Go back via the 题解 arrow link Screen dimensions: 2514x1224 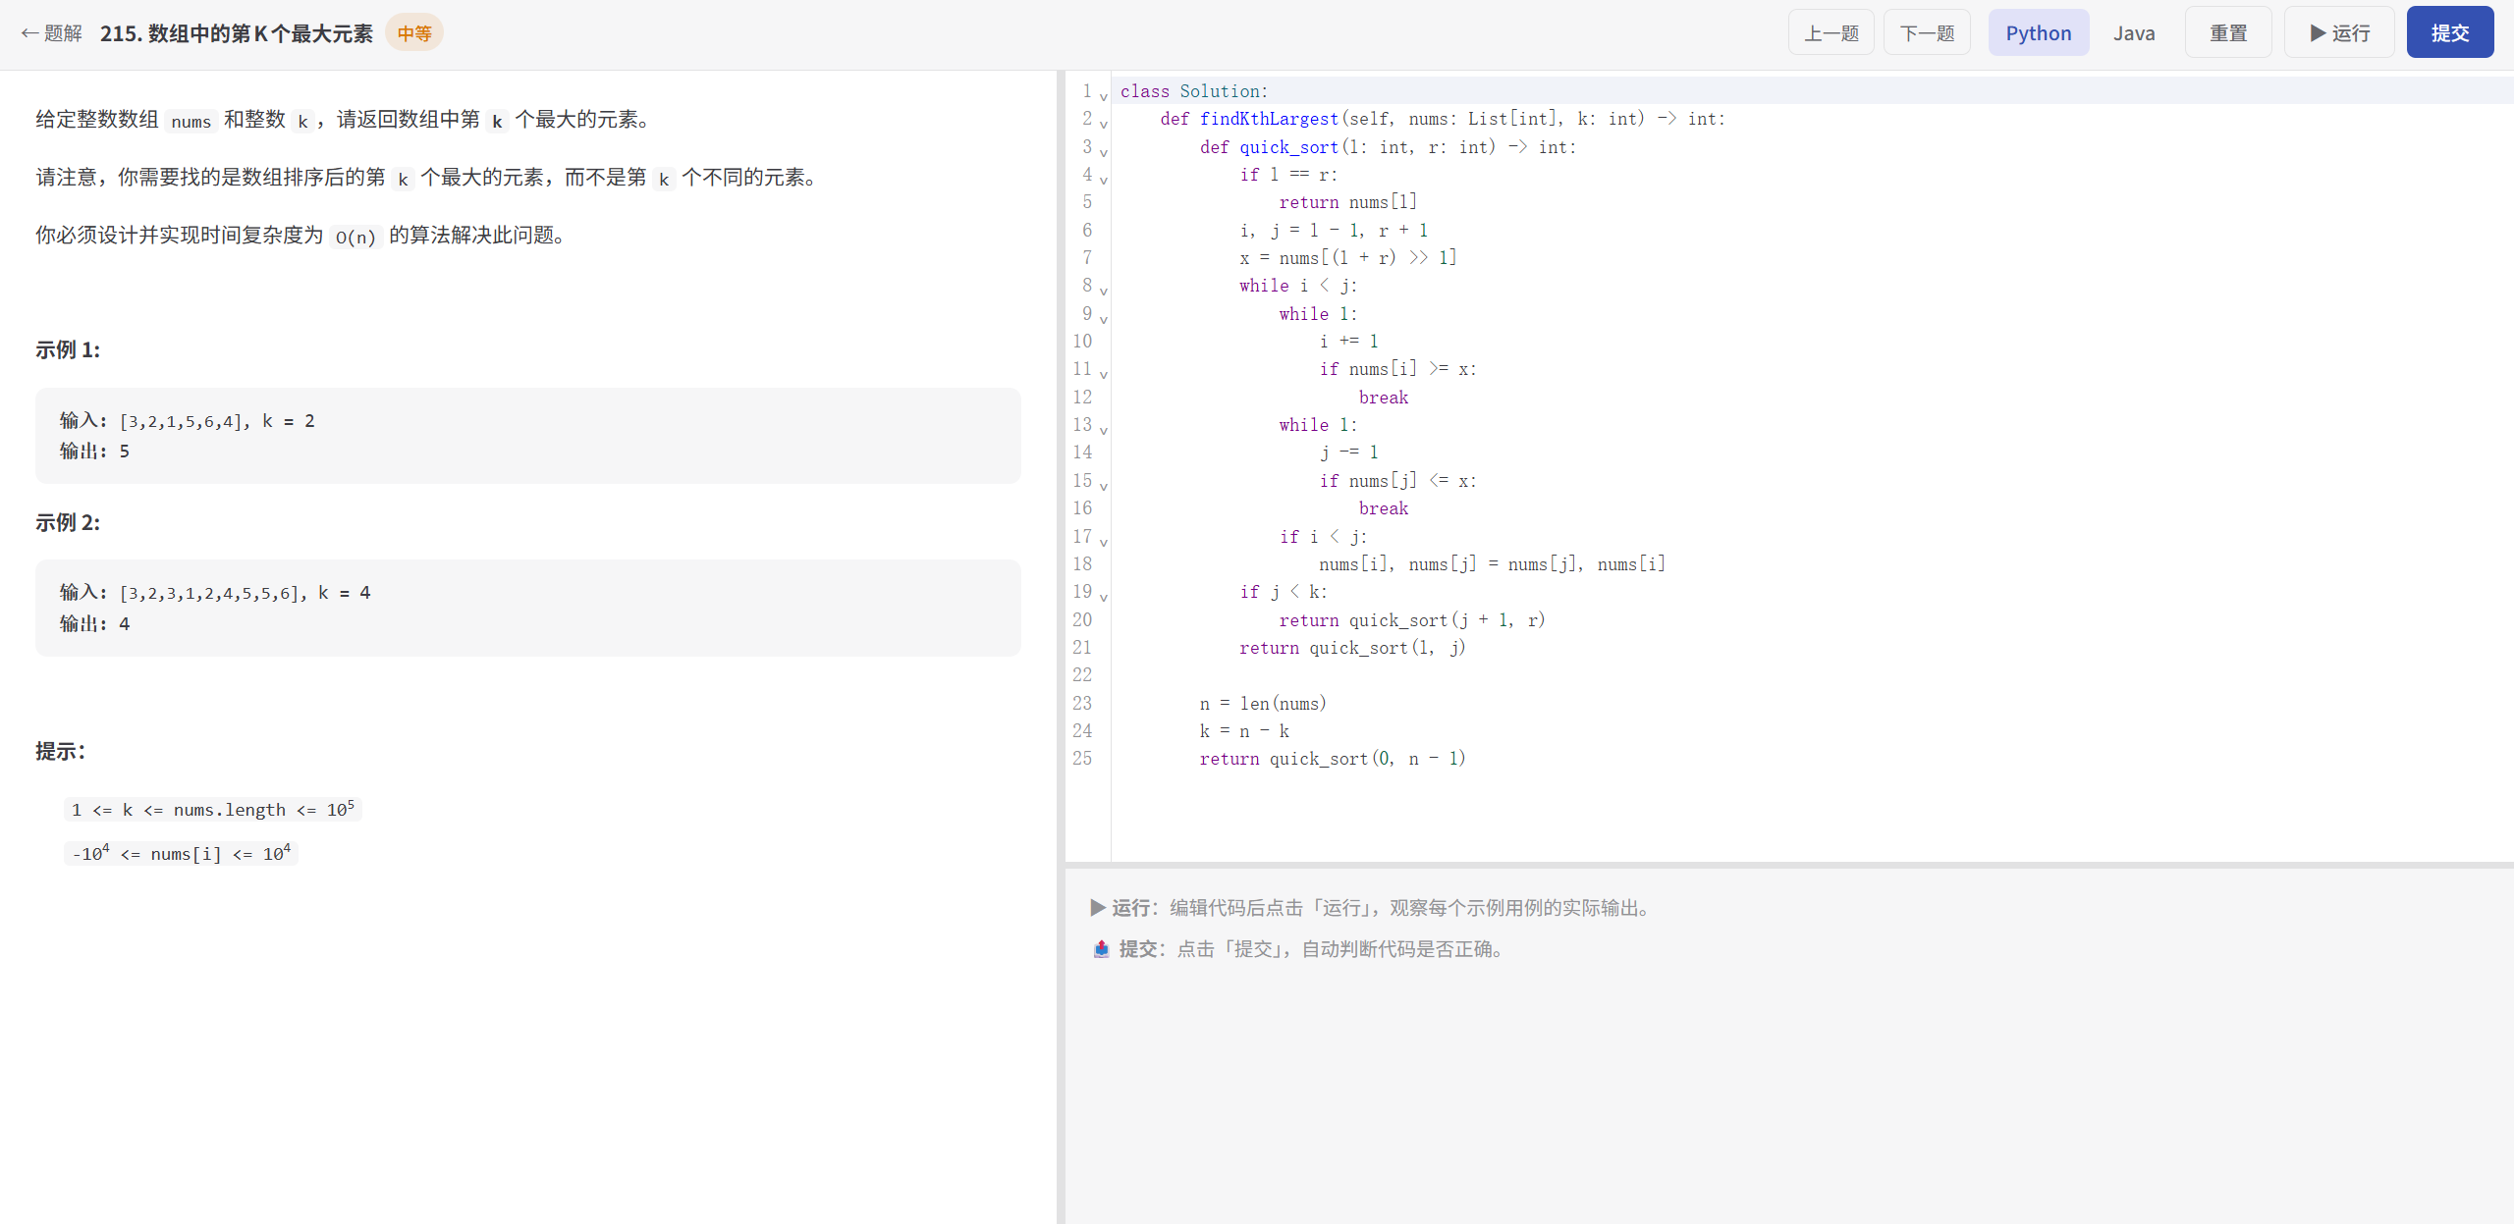52,33
